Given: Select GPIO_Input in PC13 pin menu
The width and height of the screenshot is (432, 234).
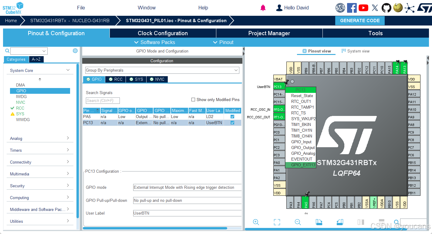Looking at the screenshot, I should click(301, 142).
